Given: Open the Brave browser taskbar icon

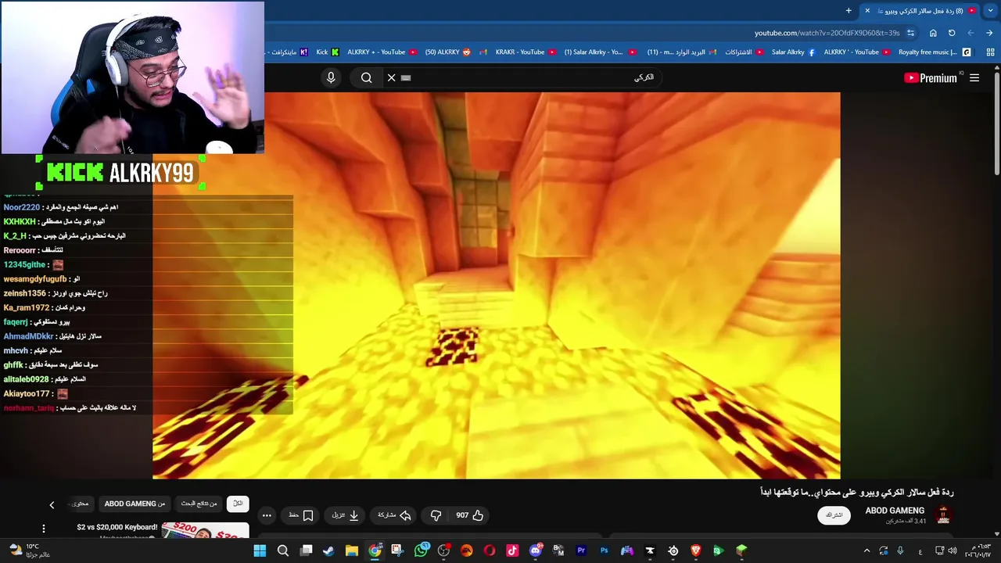Looking at the screenshot, I should (x=696, y=550).
